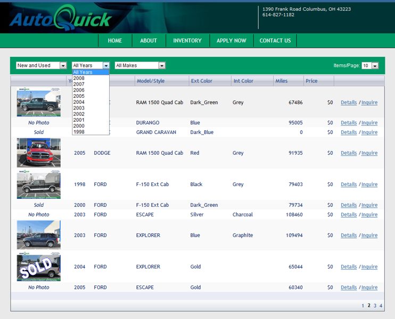395x319 pixels.
Task: Select 2005 in the year list
Action: click(90, 96)
